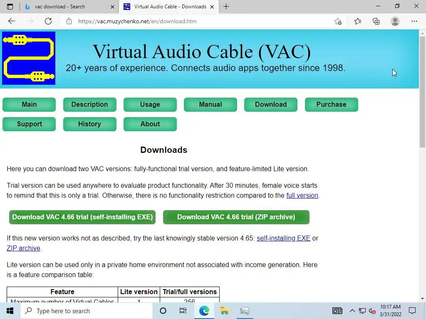Add this page to favorites
This screenshot has width=426, height=319.
[338, 21]
